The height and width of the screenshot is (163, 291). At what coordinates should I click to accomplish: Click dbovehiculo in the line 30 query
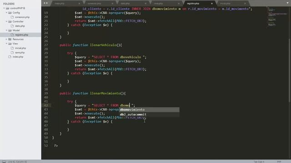click(x=130, y=58)
